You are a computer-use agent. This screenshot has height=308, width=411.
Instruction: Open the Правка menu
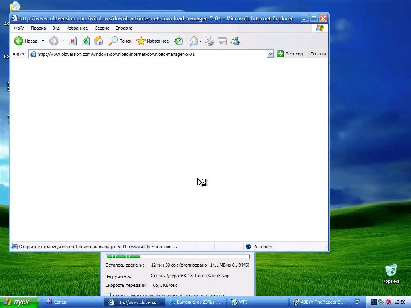38,28
